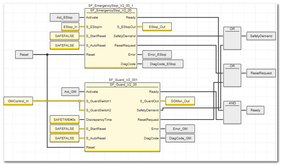281x165 pixels.
Task: Select the DiagCode_EStop variable box
Action: (x=163, y=64)
